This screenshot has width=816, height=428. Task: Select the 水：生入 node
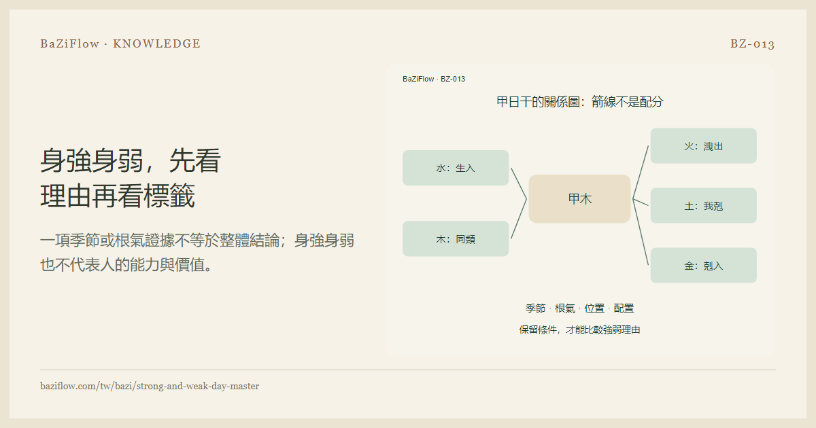pyautogui.click(x=456, y=168)
